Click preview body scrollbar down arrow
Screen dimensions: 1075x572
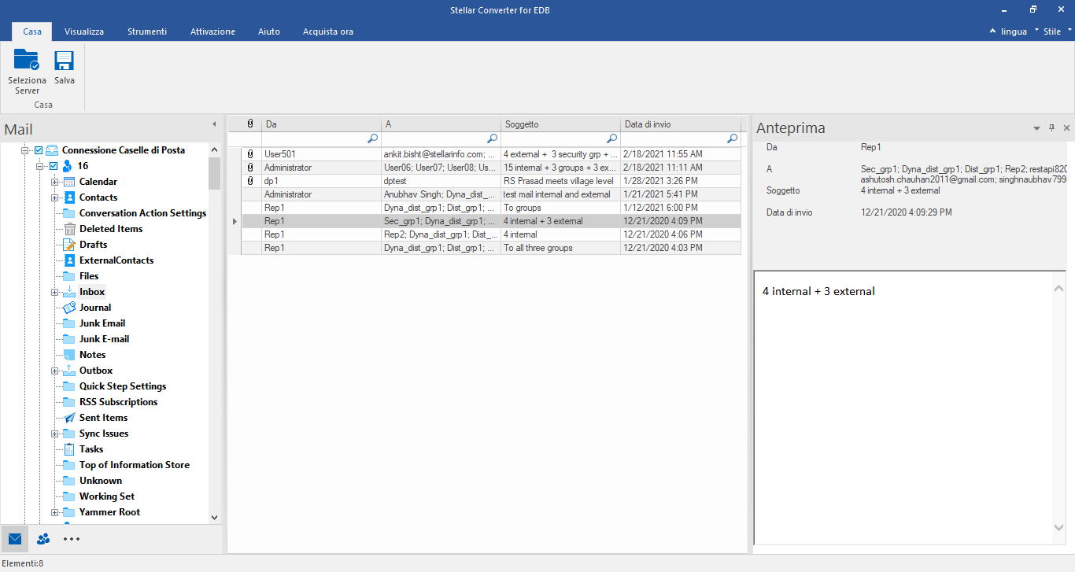pos(1059,527)
